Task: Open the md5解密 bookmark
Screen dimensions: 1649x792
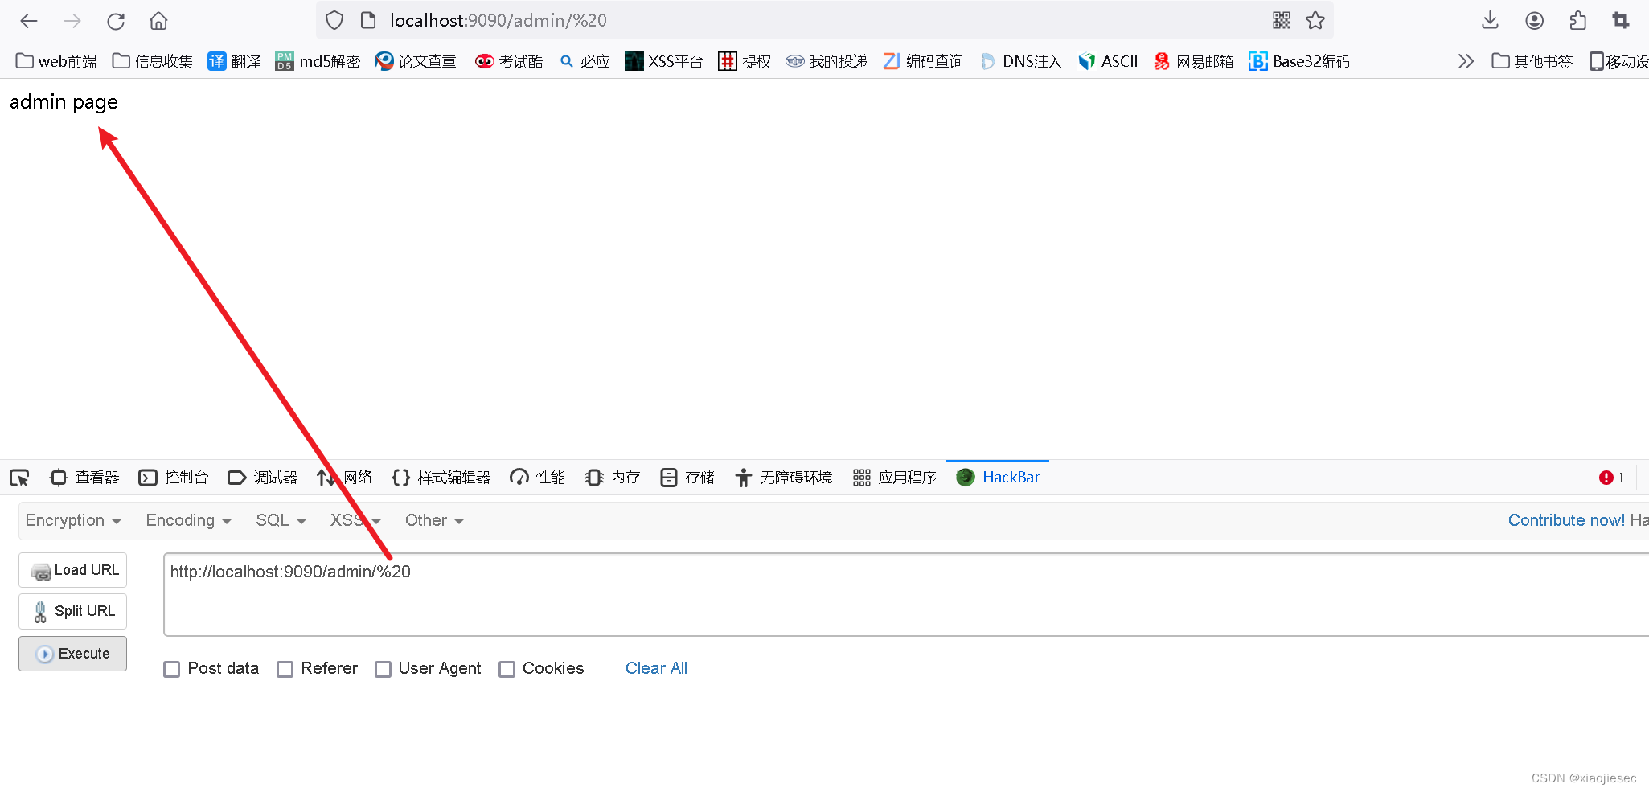Action: pyautogui.click(x=318, y=60)
